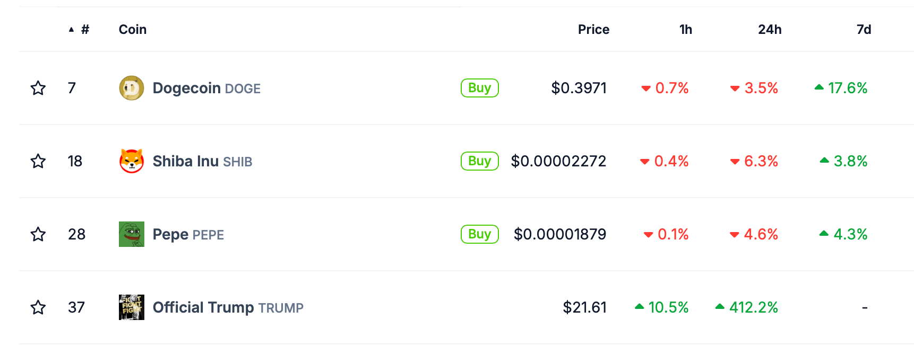The width and height of the screenshot is (914, 355).
Task: Favorite Dogecoin using its star icon
Action: [38, 88]
